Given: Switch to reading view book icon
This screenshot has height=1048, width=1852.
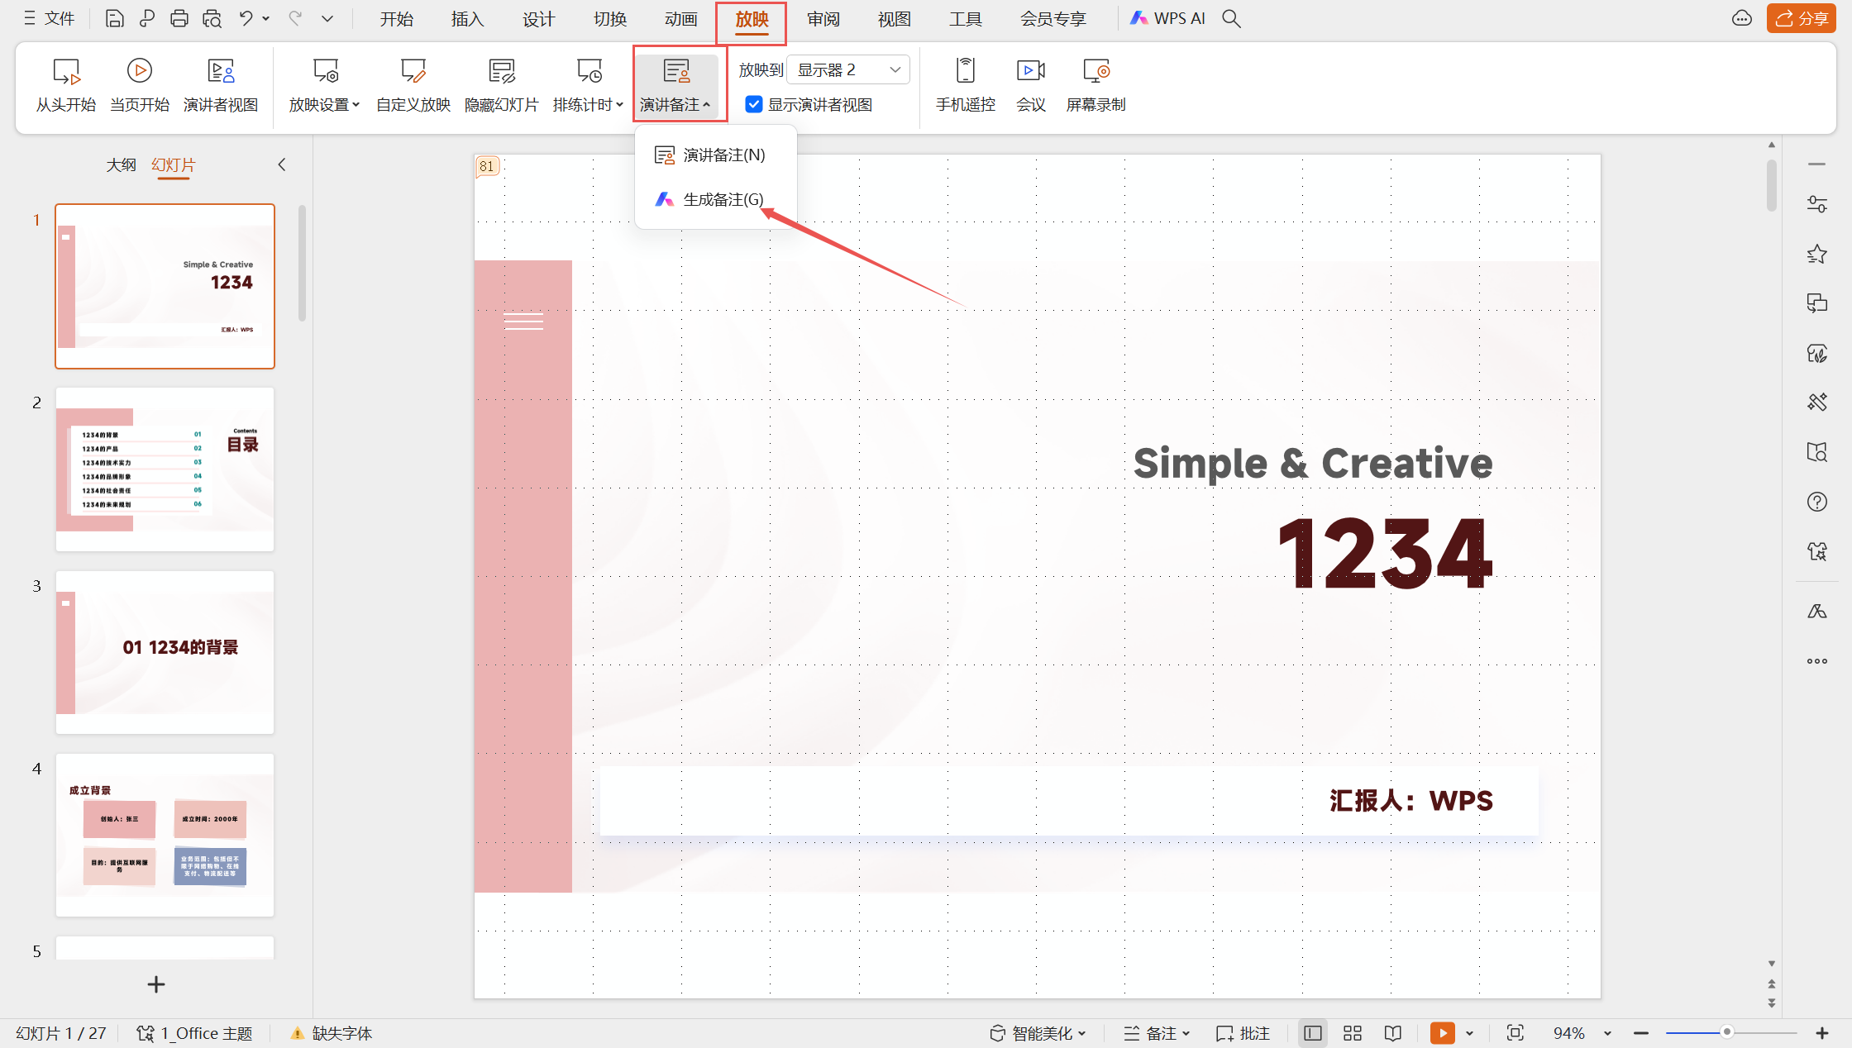Looking at the screenshot, I should (x=1393, y=1033).
